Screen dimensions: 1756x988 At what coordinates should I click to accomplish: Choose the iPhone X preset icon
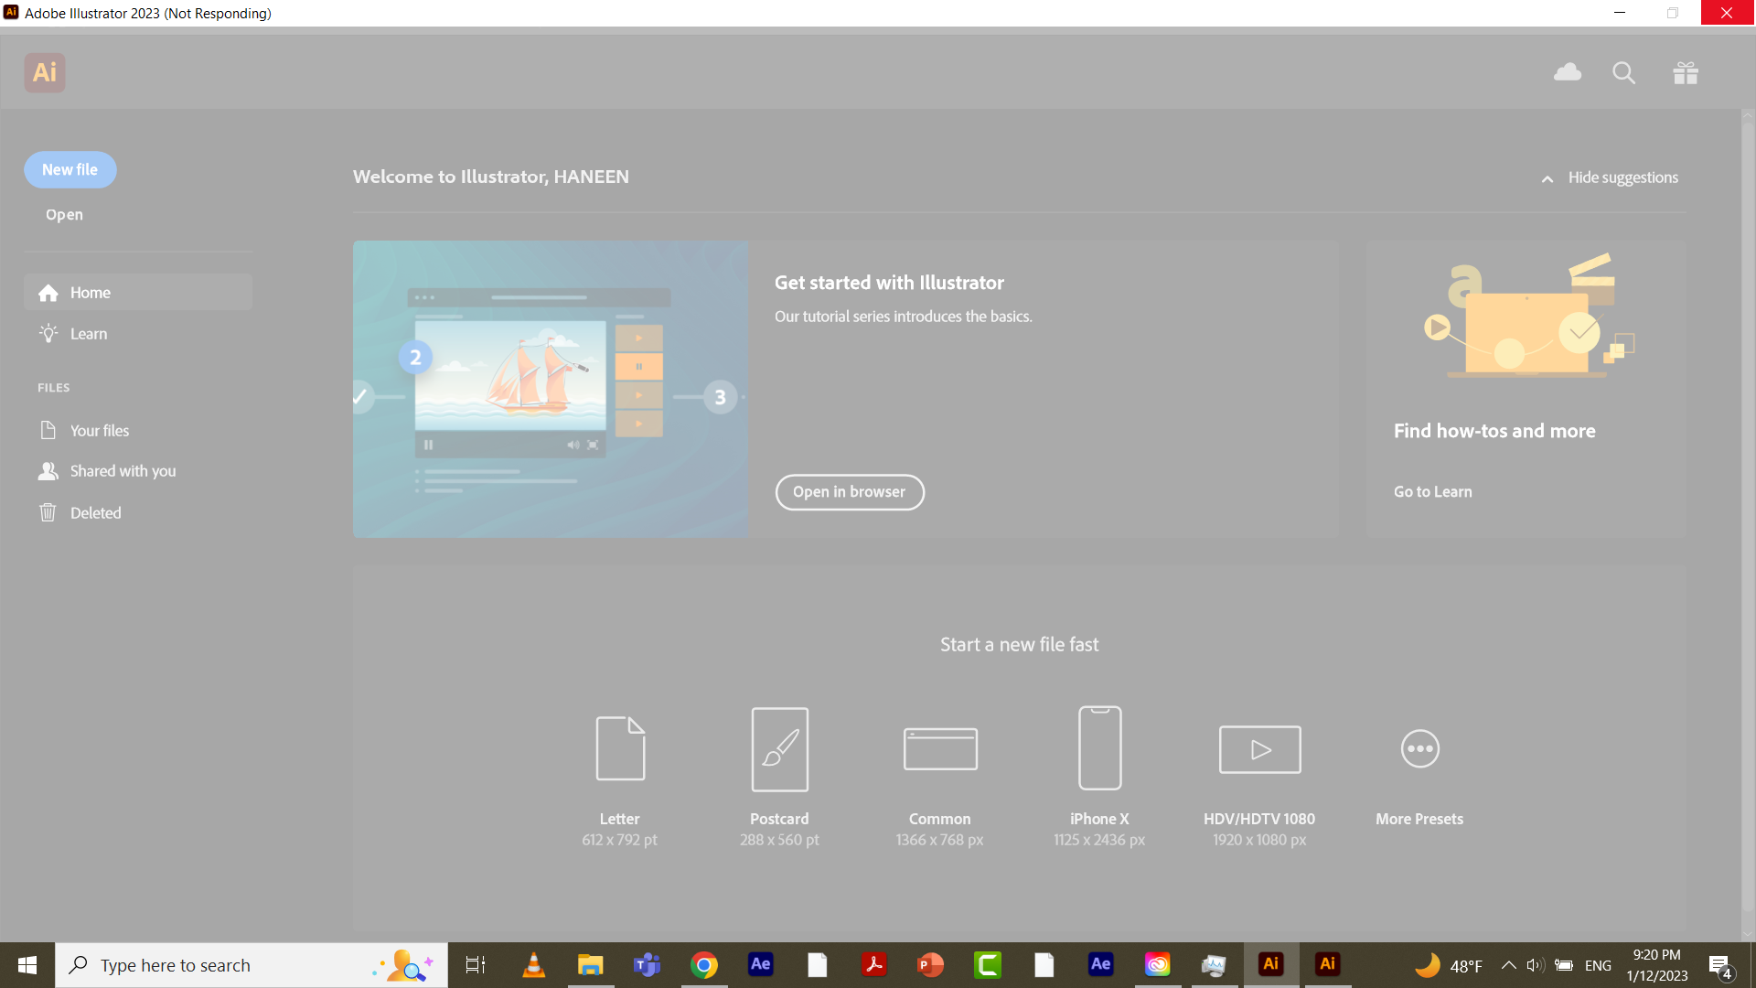coord(1099,747)
